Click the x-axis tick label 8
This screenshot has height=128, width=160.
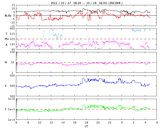(x=28, y=122)
